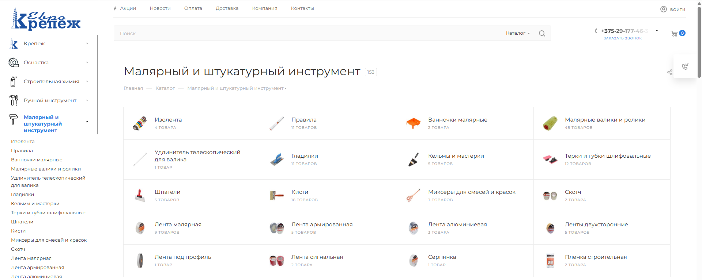Image resolution: width=702 pixels, height=280 pixels.
Task: Select Скотч in the sidebar list
Action: point(18,249)
